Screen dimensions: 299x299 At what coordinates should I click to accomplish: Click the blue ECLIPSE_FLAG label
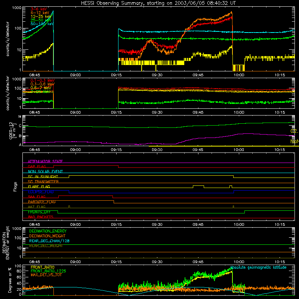click(x=41, y=192)
